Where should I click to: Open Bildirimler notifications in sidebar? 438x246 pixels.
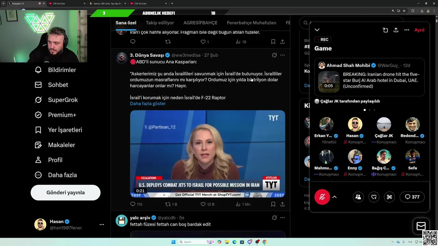tap(55, 70)
